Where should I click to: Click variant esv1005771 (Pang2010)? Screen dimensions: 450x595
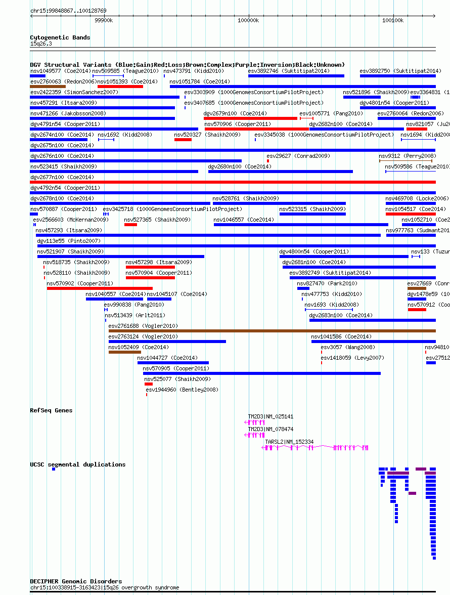coord(306,118)
